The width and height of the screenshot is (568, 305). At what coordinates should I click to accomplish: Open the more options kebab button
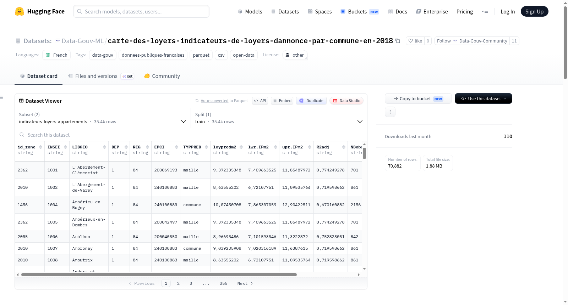(390, 112)
